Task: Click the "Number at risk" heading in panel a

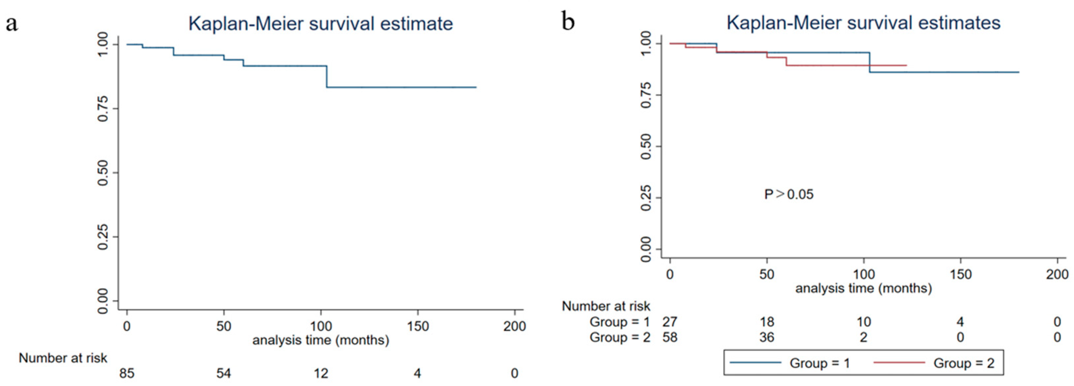Action: pos(63,358)
